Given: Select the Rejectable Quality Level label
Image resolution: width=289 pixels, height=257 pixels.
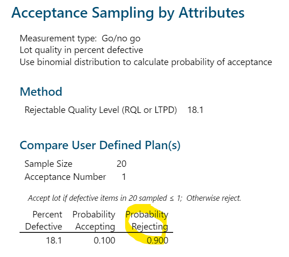Looking at the screenshot, I should [x=101, y=111].
